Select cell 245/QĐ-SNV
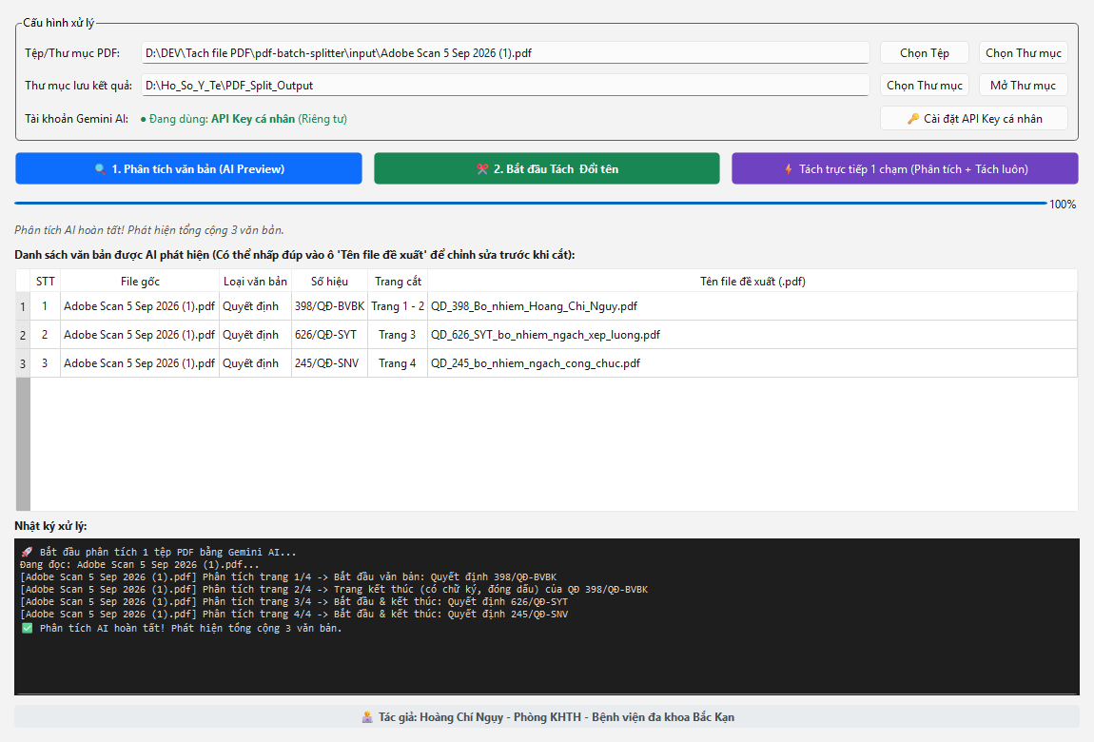This screenshot has width=1094, height=742. [x=329, y=363]
